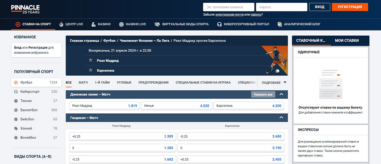Click the football icon in the sidebar
The height and width of the screenshot is (164, 381).
[16, 82]
